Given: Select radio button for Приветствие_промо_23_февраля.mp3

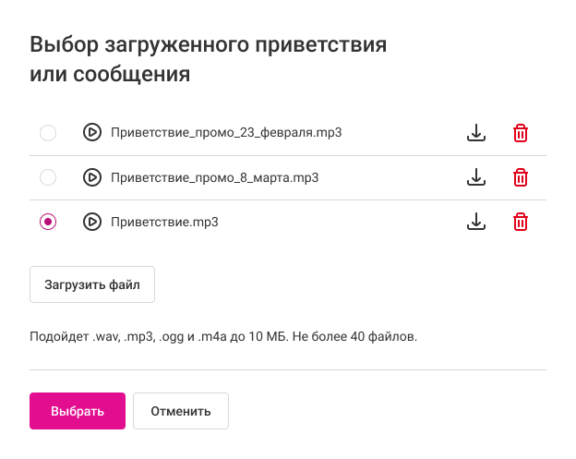Looking at the screenshot, I should point(48,133).
